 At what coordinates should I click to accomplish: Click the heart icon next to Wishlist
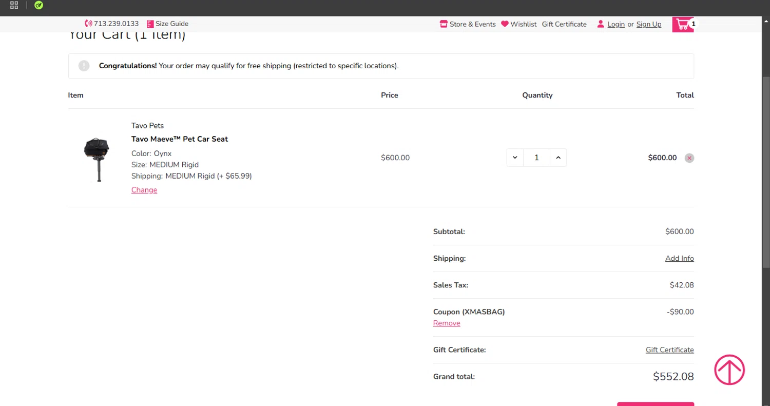tap(505, 24)
